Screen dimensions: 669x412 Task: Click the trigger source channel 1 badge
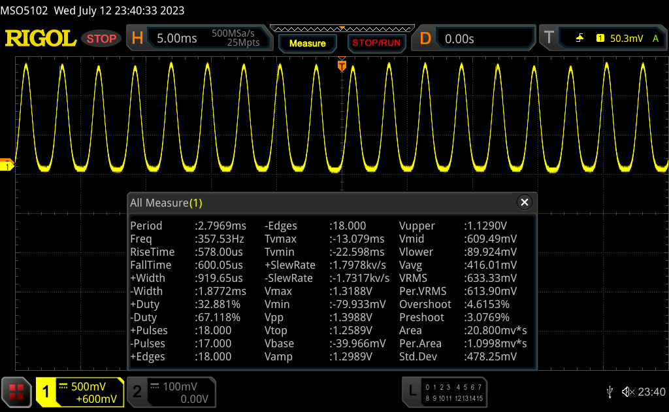pos(600,39)
